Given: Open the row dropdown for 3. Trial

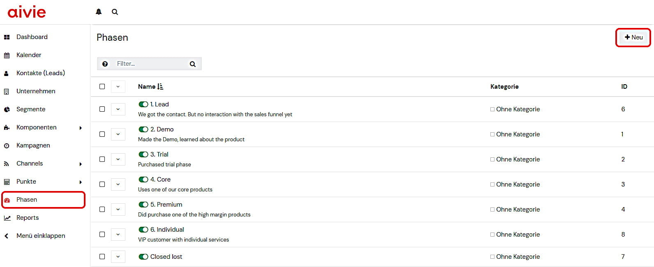Looking at the screenshot, I should point(118,159).
